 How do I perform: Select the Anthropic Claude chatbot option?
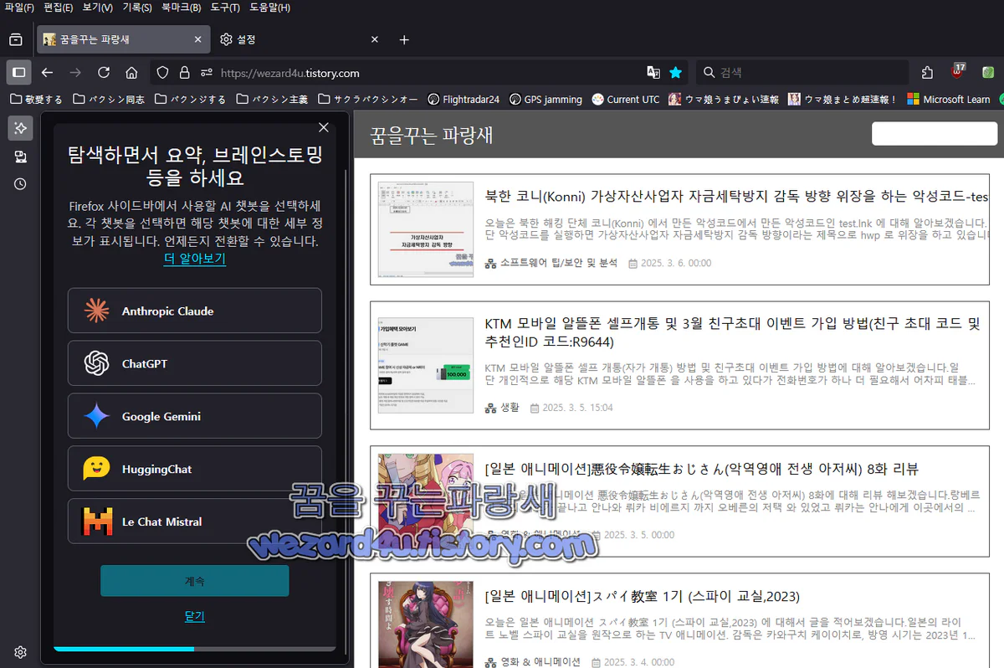(194, 311)
